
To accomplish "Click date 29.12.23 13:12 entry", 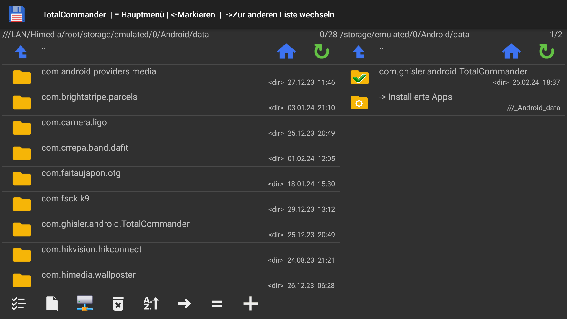I will click(311, 209).
